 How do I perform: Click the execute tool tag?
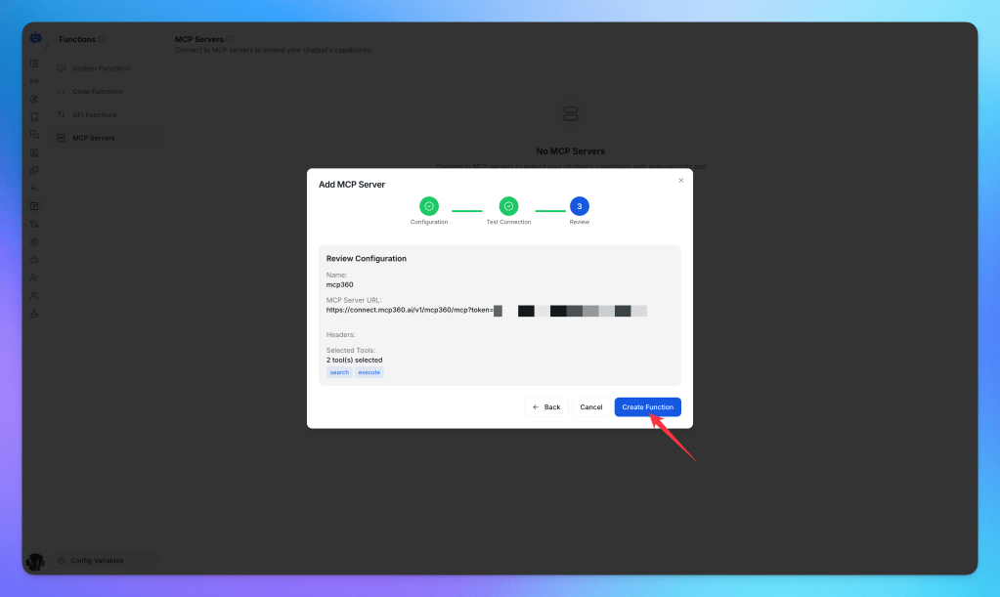(370, 372)
